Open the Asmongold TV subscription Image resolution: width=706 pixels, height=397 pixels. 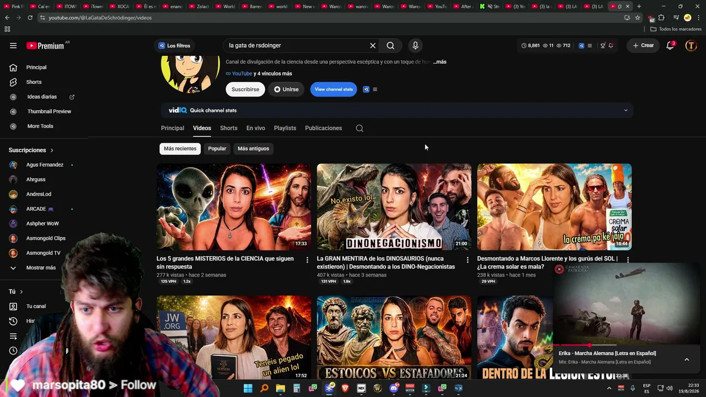pyautogui.click(x=42, y=253)
